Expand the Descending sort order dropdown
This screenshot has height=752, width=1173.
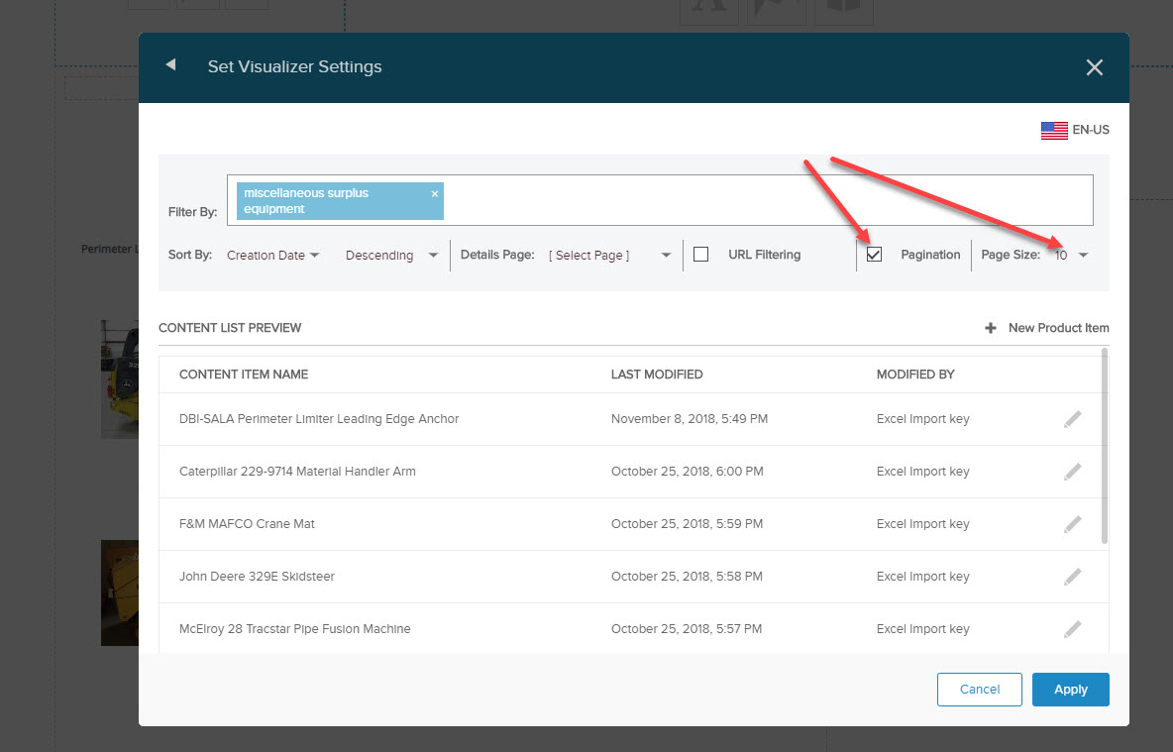tap(391, 256)
